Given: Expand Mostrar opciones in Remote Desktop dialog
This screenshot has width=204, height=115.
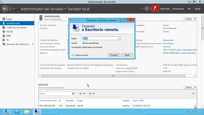Looking at the screenshot, I should click(x=80, y=55).
